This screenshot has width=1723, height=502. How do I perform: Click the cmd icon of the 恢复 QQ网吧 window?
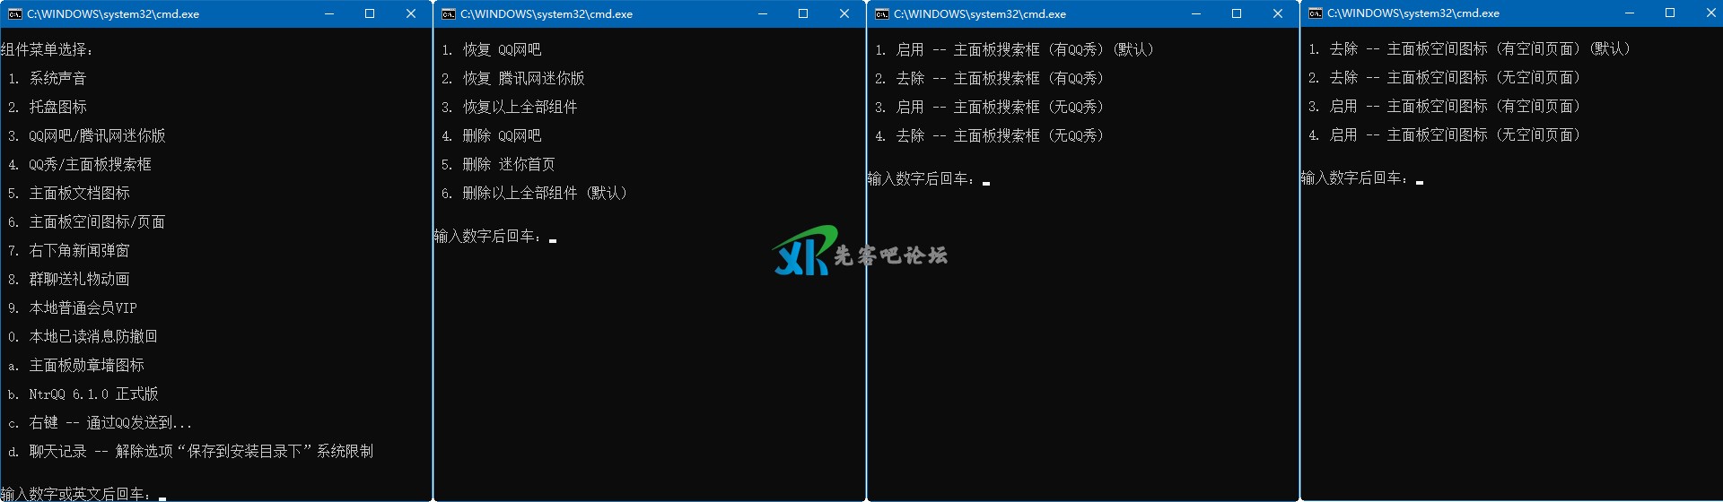click(x=448, y=14)
